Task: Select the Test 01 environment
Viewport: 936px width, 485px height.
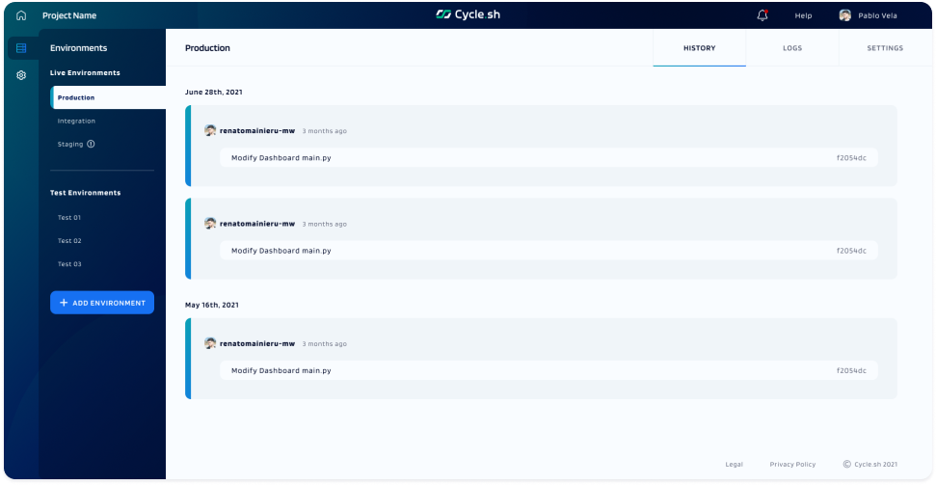Action: [69, 217]
